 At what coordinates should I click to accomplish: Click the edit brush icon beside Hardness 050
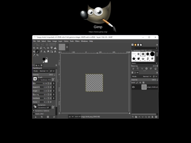click(x=53, y=79)
